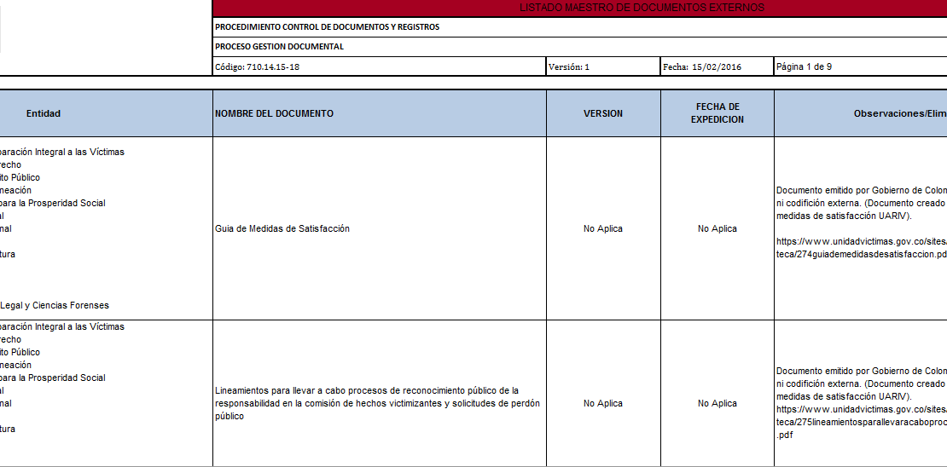Viewport: 947px width, 467px height.
Task: Select the 'FECHA DE EXPEDICION' column header
Action: 717,113
